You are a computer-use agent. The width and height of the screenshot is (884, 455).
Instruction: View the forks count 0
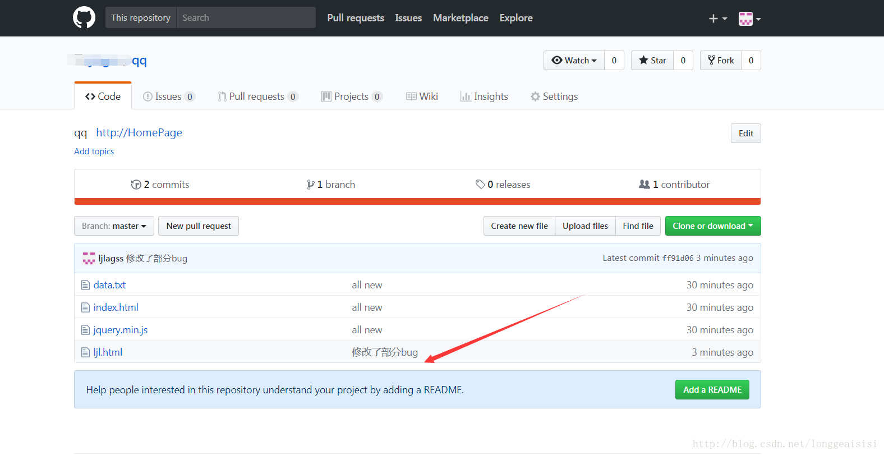click(x=751, y=61)
